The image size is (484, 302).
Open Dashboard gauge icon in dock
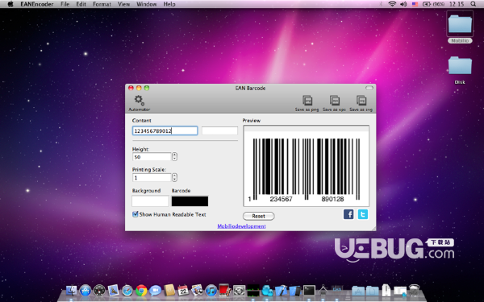coord(99,290)
